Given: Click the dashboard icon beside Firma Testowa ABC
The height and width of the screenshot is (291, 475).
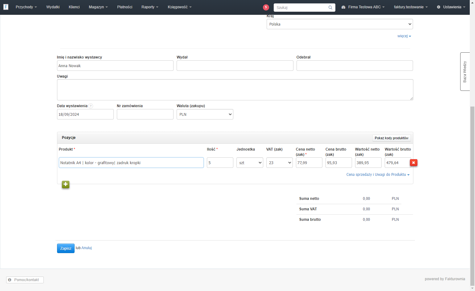Looking at the screenshot, I should 343,7.
